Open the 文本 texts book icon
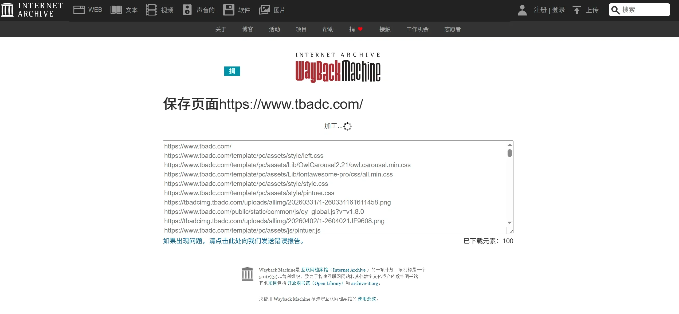 pos(116,10)
